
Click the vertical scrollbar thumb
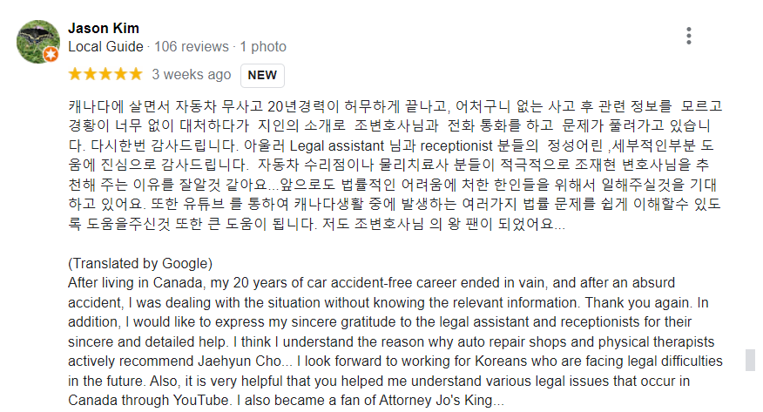click(750, 360)
